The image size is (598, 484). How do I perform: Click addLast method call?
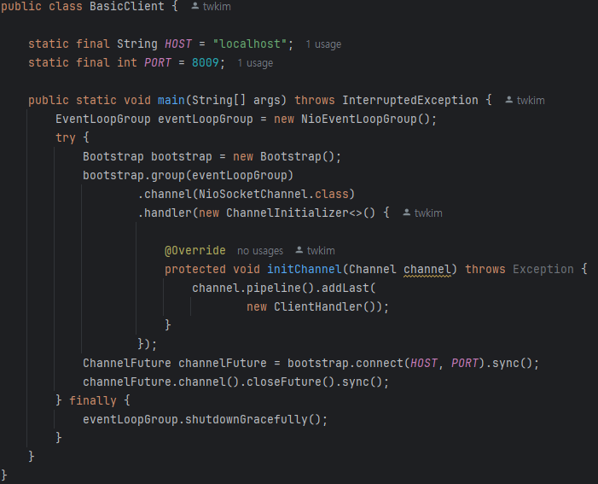(x=345, y=289)
